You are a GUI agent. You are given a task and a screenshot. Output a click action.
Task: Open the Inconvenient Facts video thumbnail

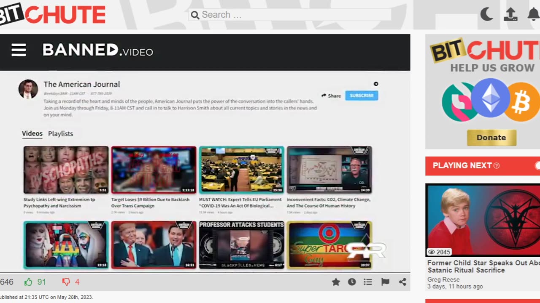(x=329, y=170)
